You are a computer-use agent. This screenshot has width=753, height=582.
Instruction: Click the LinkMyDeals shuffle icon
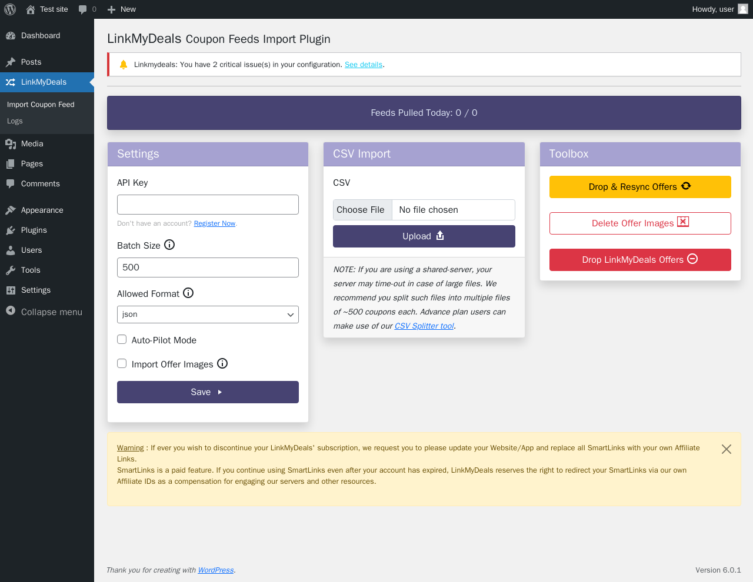[11, 82]
